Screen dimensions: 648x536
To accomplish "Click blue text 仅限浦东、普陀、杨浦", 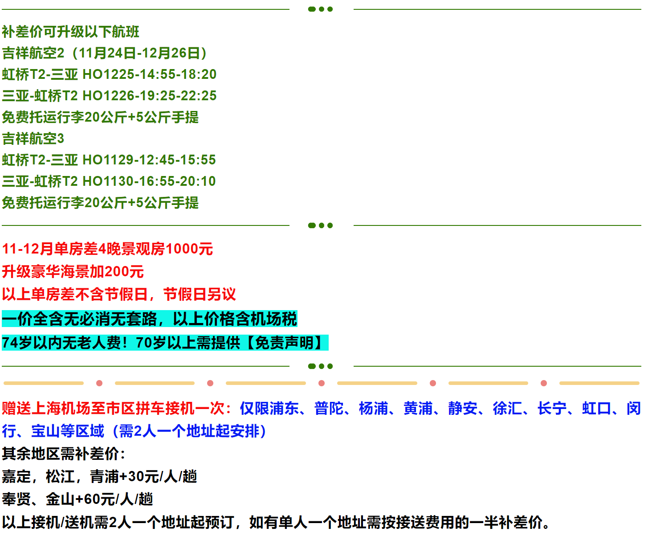I will click(314, 408).
